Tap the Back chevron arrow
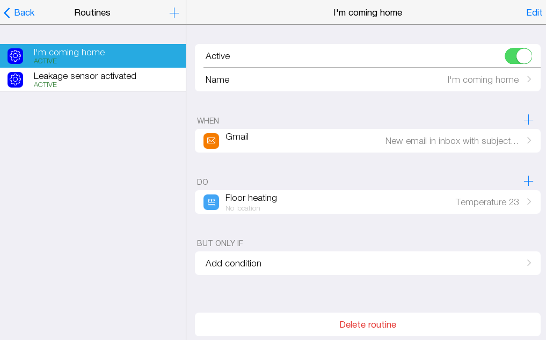The height and width of the screenshot is (340, 546). coord(7,13)
